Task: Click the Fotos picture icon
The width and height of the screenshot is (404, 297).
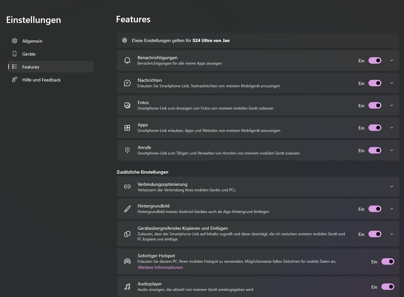Action: tap(127, 105)
